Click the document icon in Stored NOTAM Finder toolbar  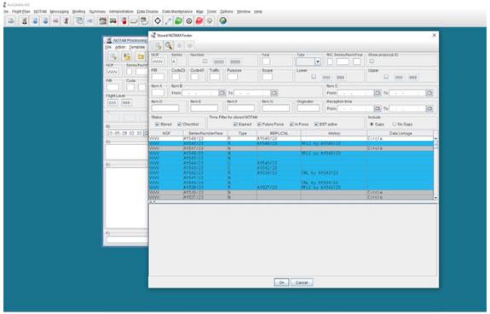[x=159, y=46]
